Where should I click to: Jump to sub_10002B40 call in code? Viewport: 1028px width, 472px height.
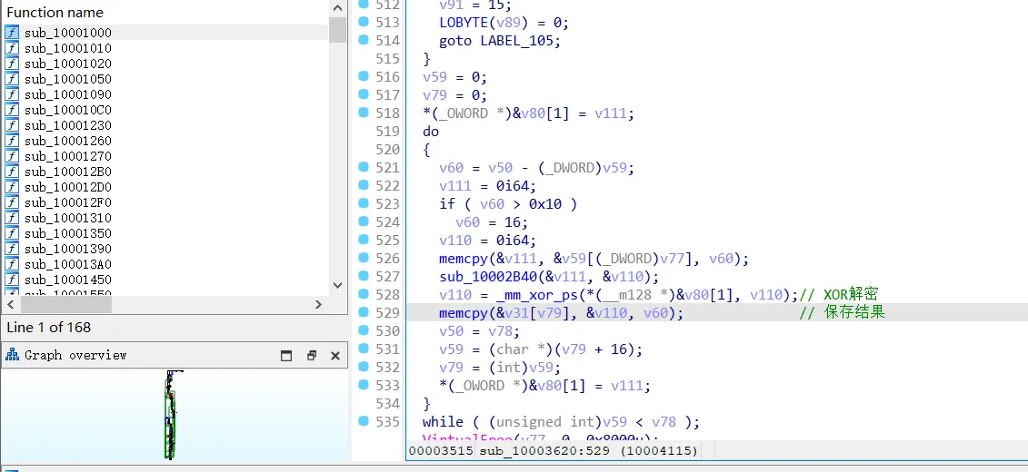[483, 277]
